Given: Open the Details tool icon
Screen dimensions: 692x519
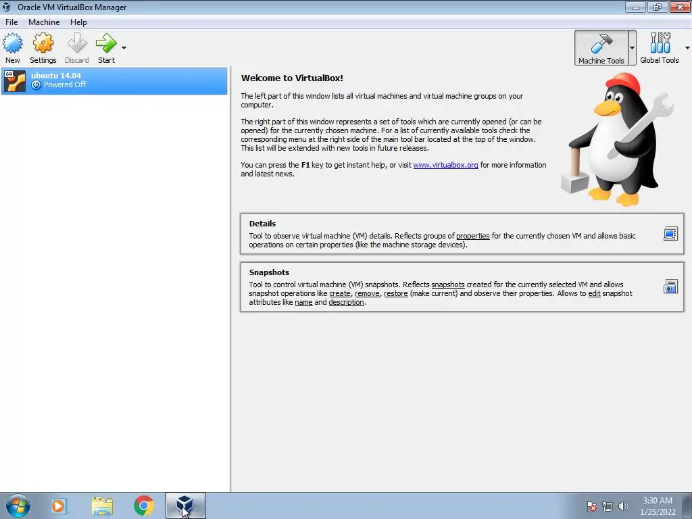Looking at the screenshot, I should point(670,233).
